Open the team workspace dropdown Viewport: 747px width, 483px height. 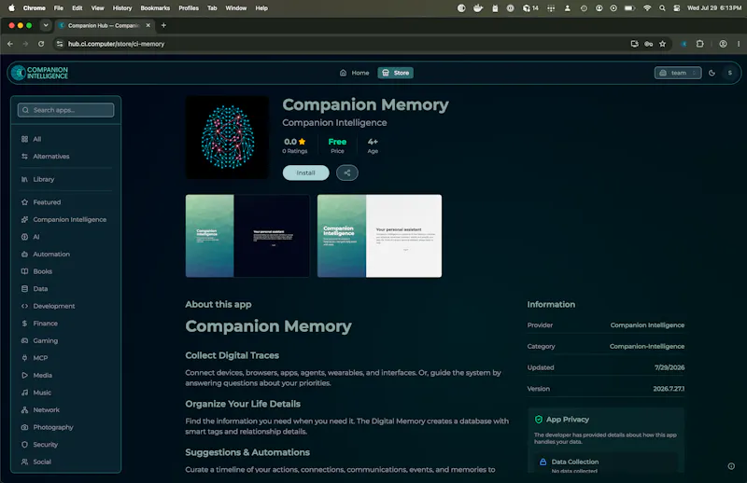678,73
